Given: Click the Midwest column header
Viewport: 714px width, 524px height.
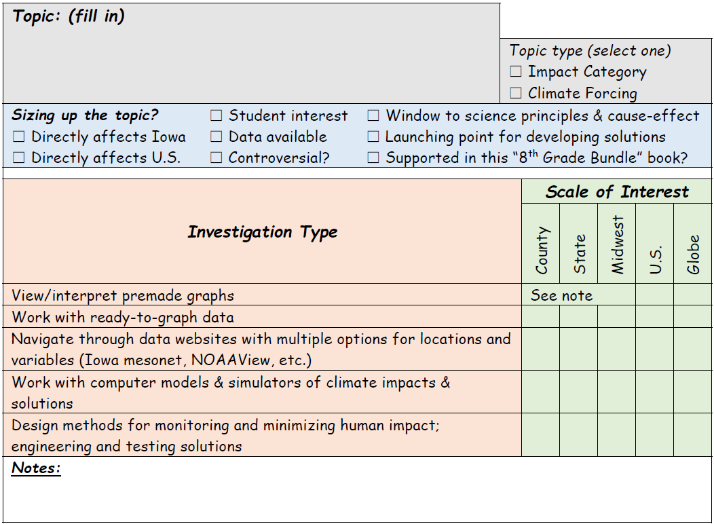Looking at the screenshot, I should coord(615,244).
